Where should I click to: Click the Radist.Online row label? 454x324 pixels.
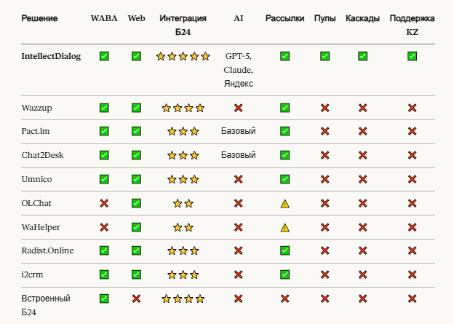[x=47, y=250]
